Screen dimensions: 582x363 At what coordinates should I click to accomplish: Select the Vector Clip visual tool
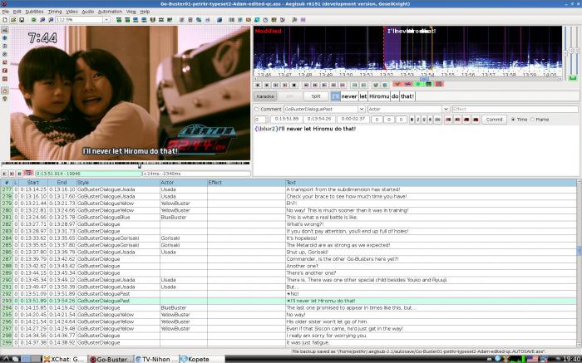click(x=5, y=79)
